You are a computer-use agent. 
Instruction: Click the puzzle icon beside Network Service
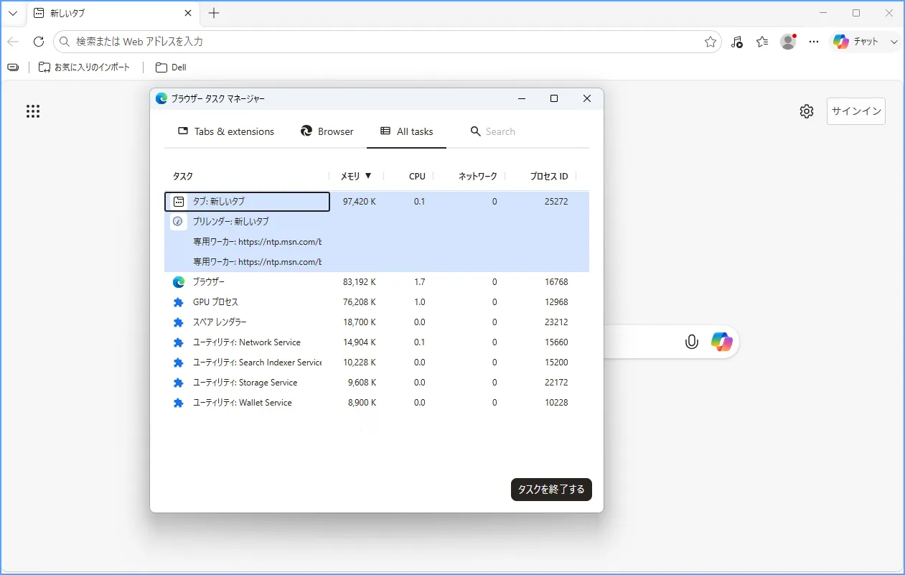point(179,342)
